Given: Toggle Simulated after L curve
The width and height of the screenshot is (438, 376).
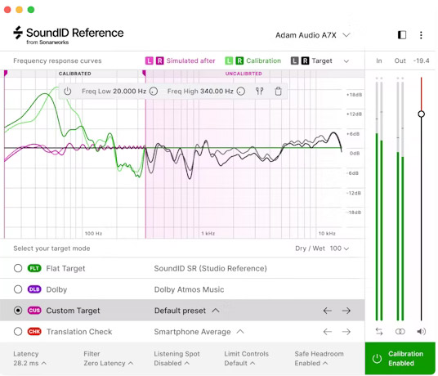Looking at the screenshot, I should 150,60.
